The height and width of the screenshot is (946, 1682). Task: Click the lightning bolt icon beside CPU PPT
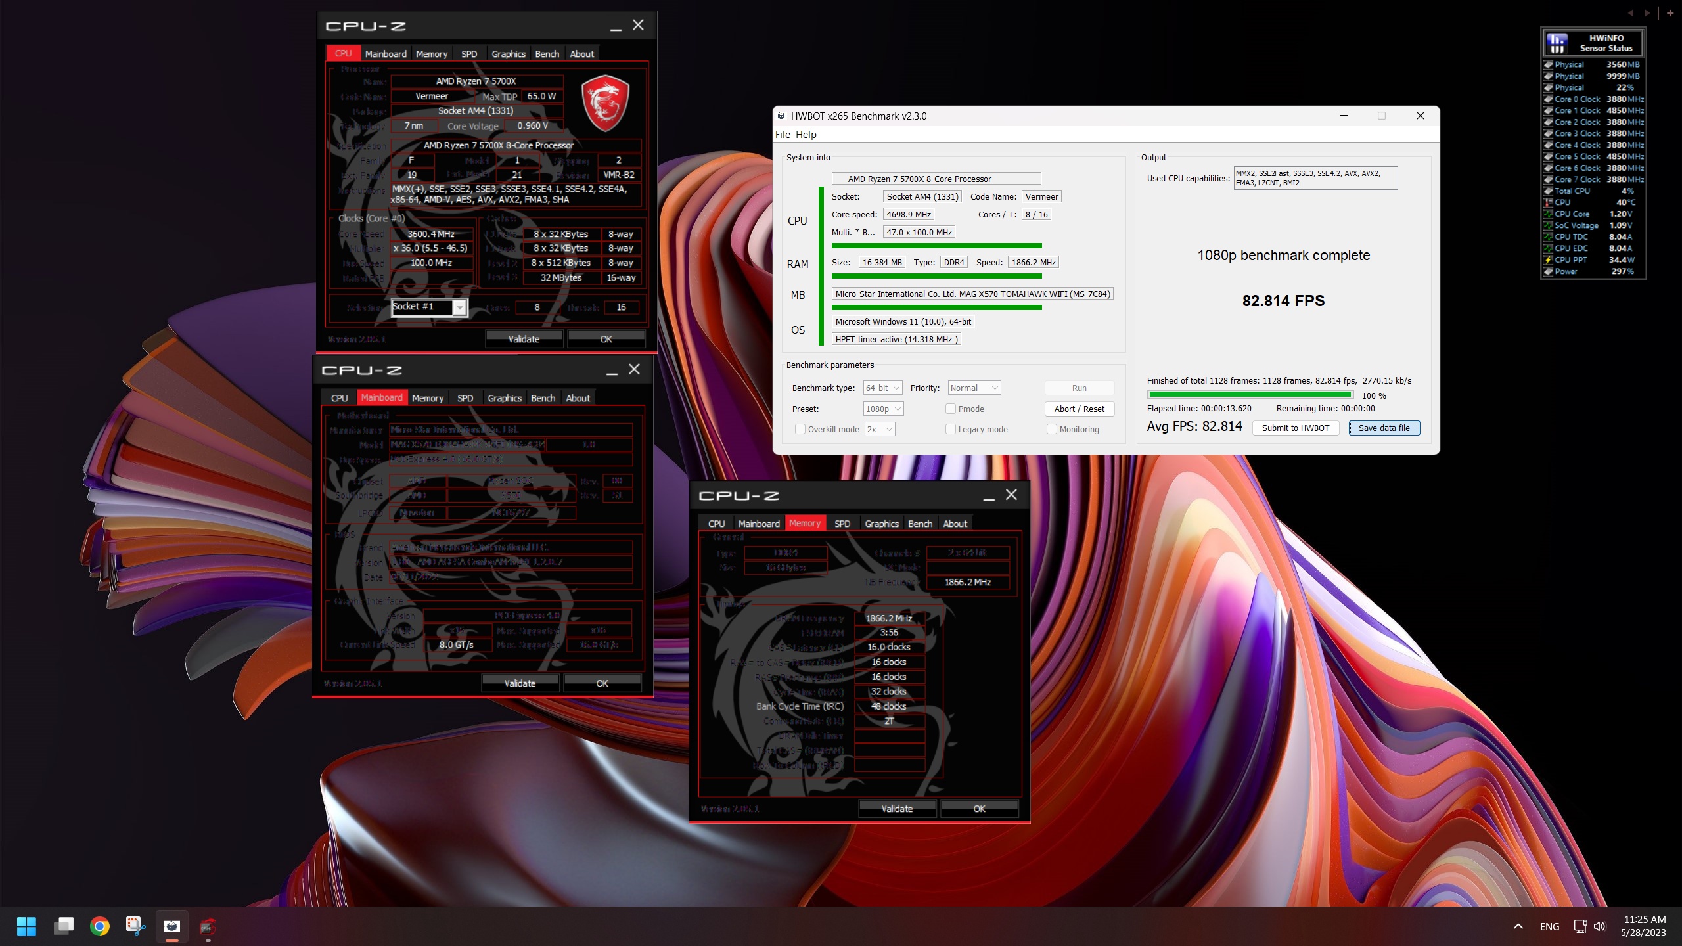1548,259
